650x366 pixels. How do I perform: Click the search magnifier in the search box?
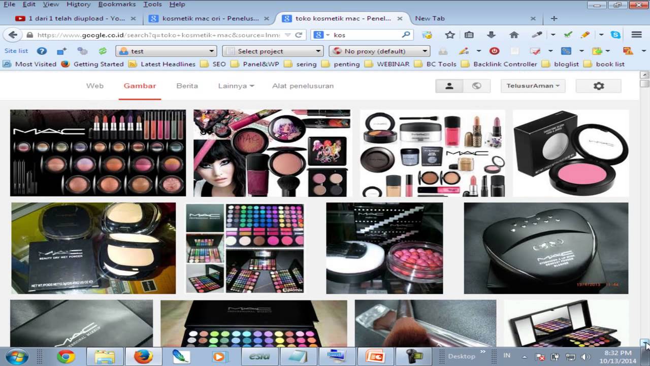(x=406, y=35)
